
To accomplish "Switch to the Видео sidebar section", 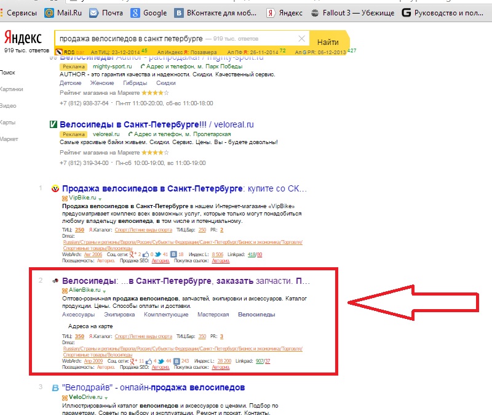I will [8, 106].
